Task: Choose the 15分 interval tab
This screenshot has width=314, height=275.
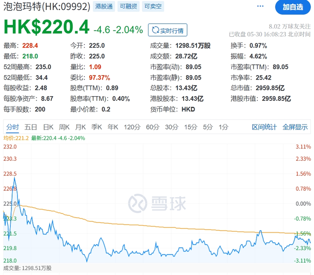Action: coord(190,127)
